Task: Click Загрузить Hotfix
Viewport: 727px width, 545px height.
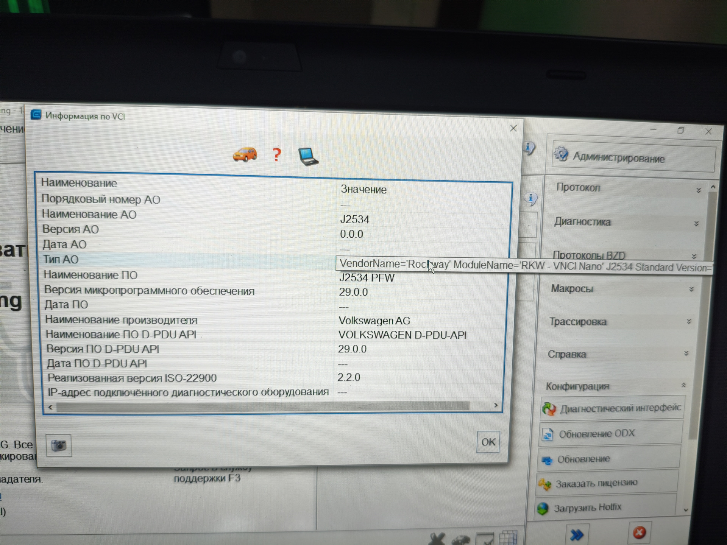Action: pyautogui.click(x=605, y=507)
